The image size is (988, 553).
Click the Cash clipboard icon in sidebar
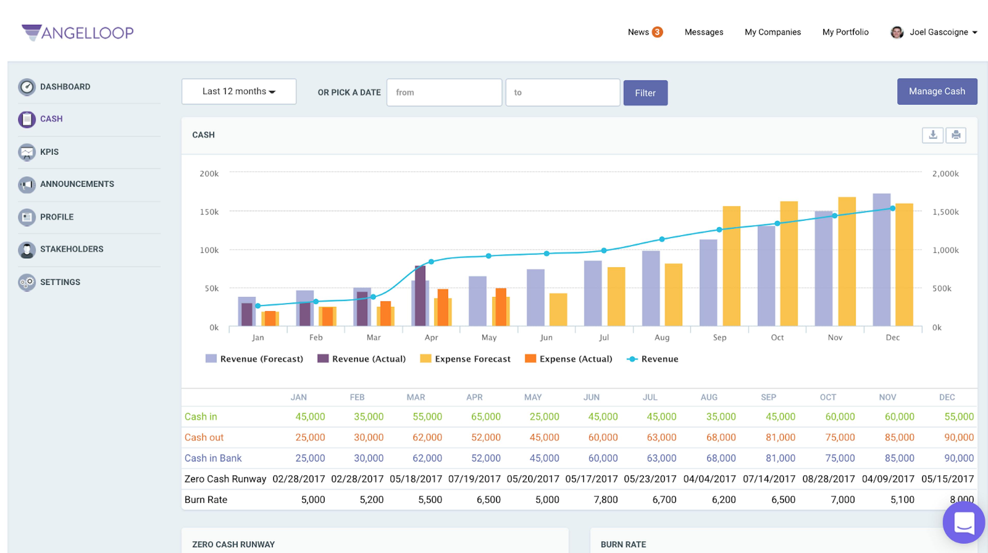pos(27,119)
